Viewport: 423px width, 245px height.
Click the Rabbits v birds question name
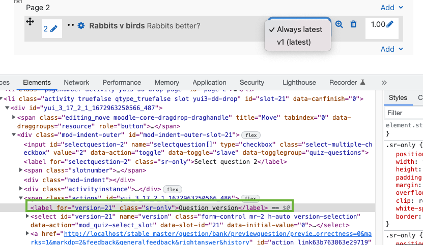pos(117,26)
